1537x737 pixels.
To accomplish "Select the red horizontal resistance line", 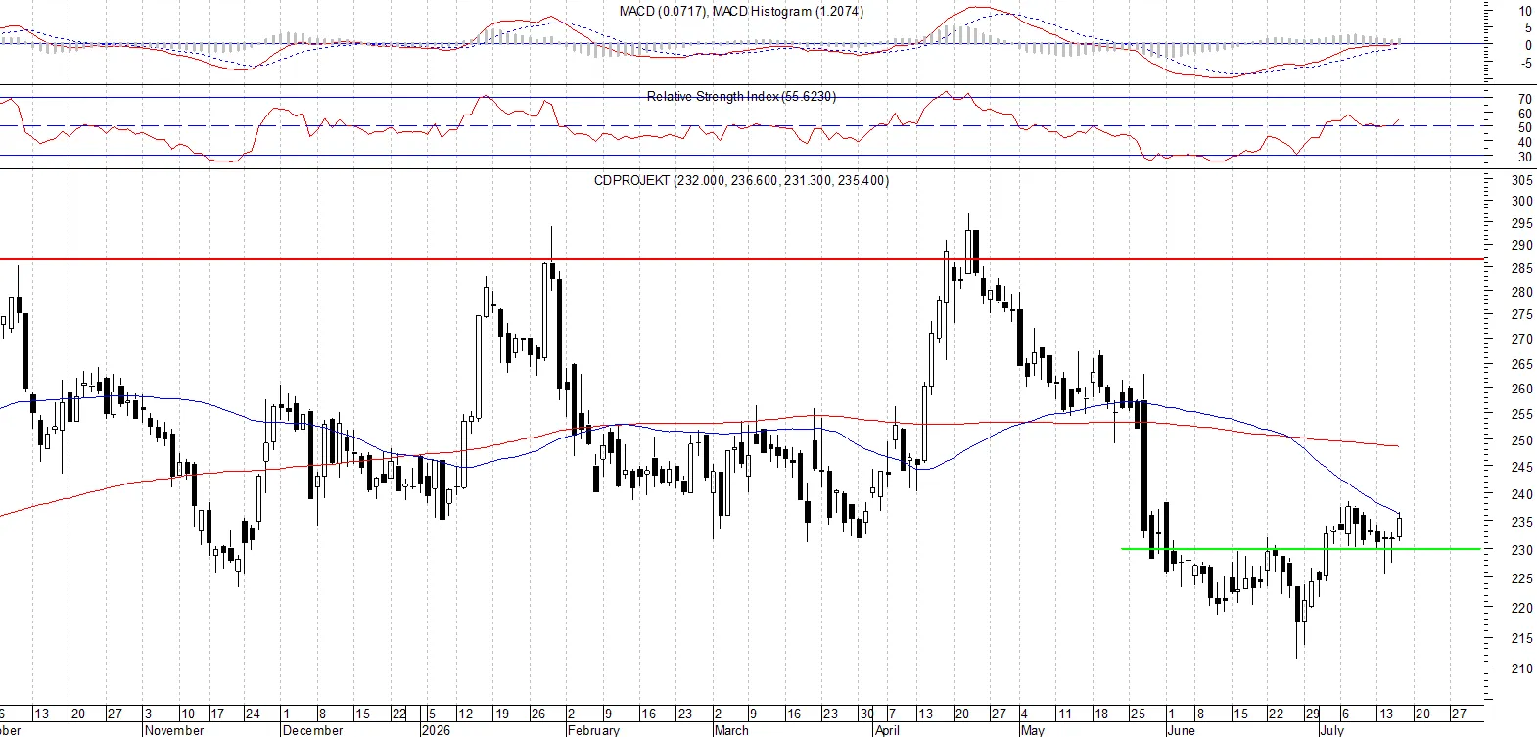I will tap(740, 260).
